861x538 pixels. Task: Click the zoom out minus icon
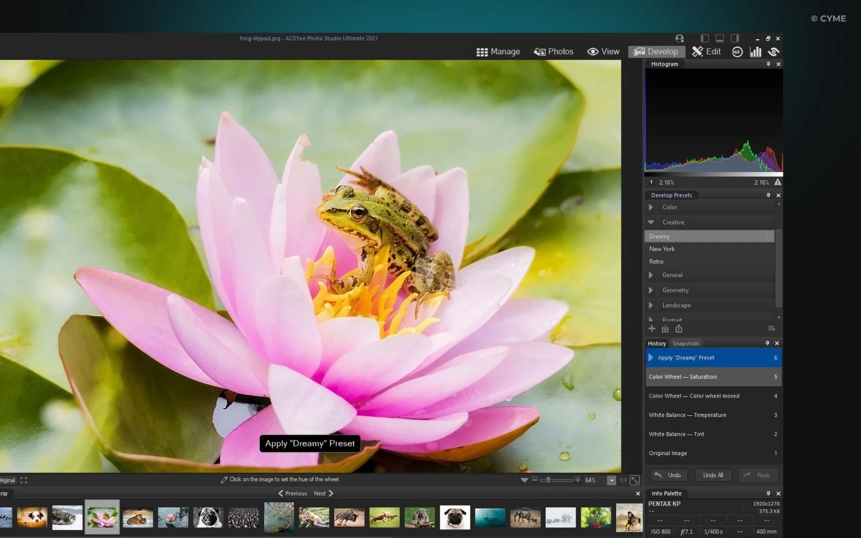(x=535, y=480)
